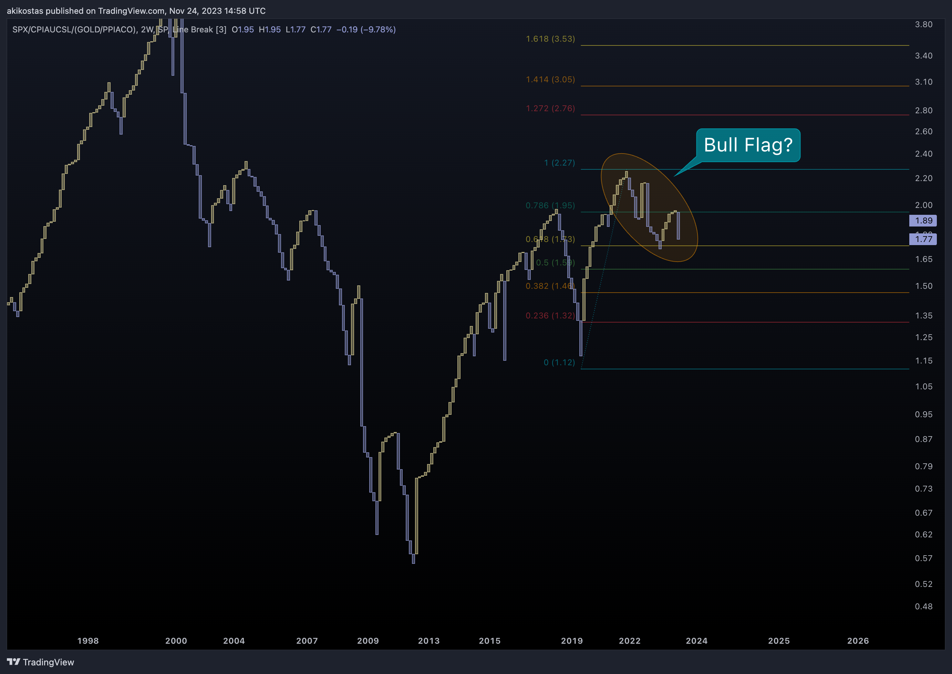
Task: Click the 0.87 price axis value
Action: (x=923, y=439)
